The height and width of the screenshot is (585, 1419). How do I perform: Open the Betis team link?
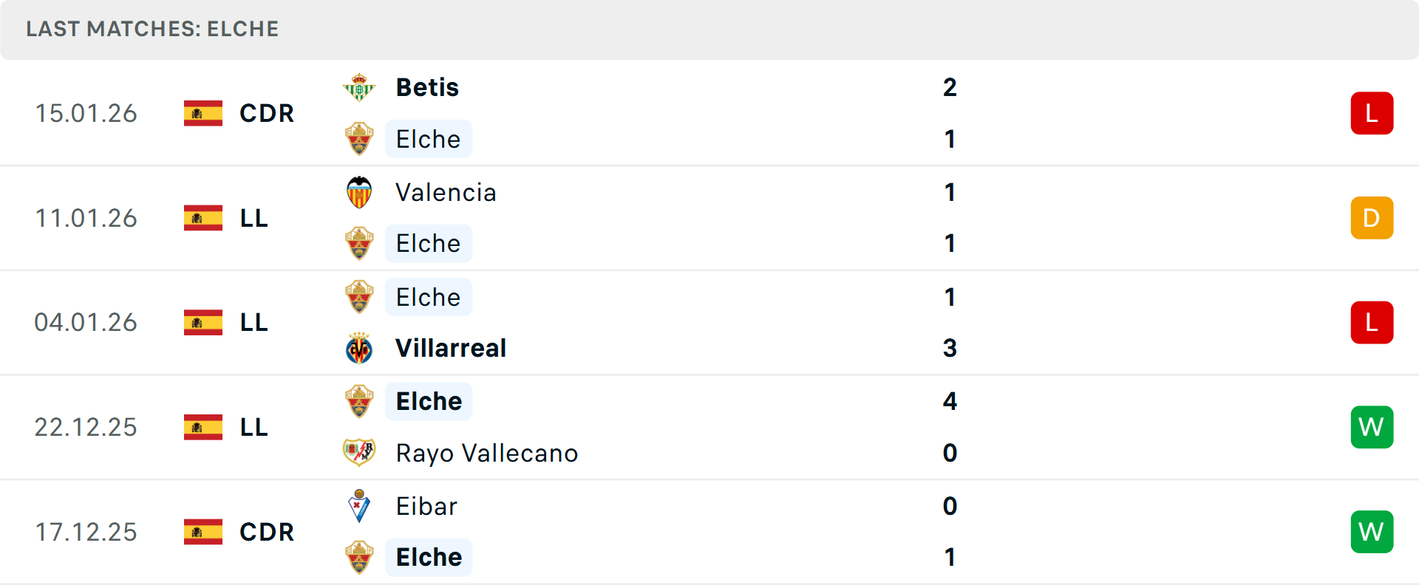(x=427, y=88)
